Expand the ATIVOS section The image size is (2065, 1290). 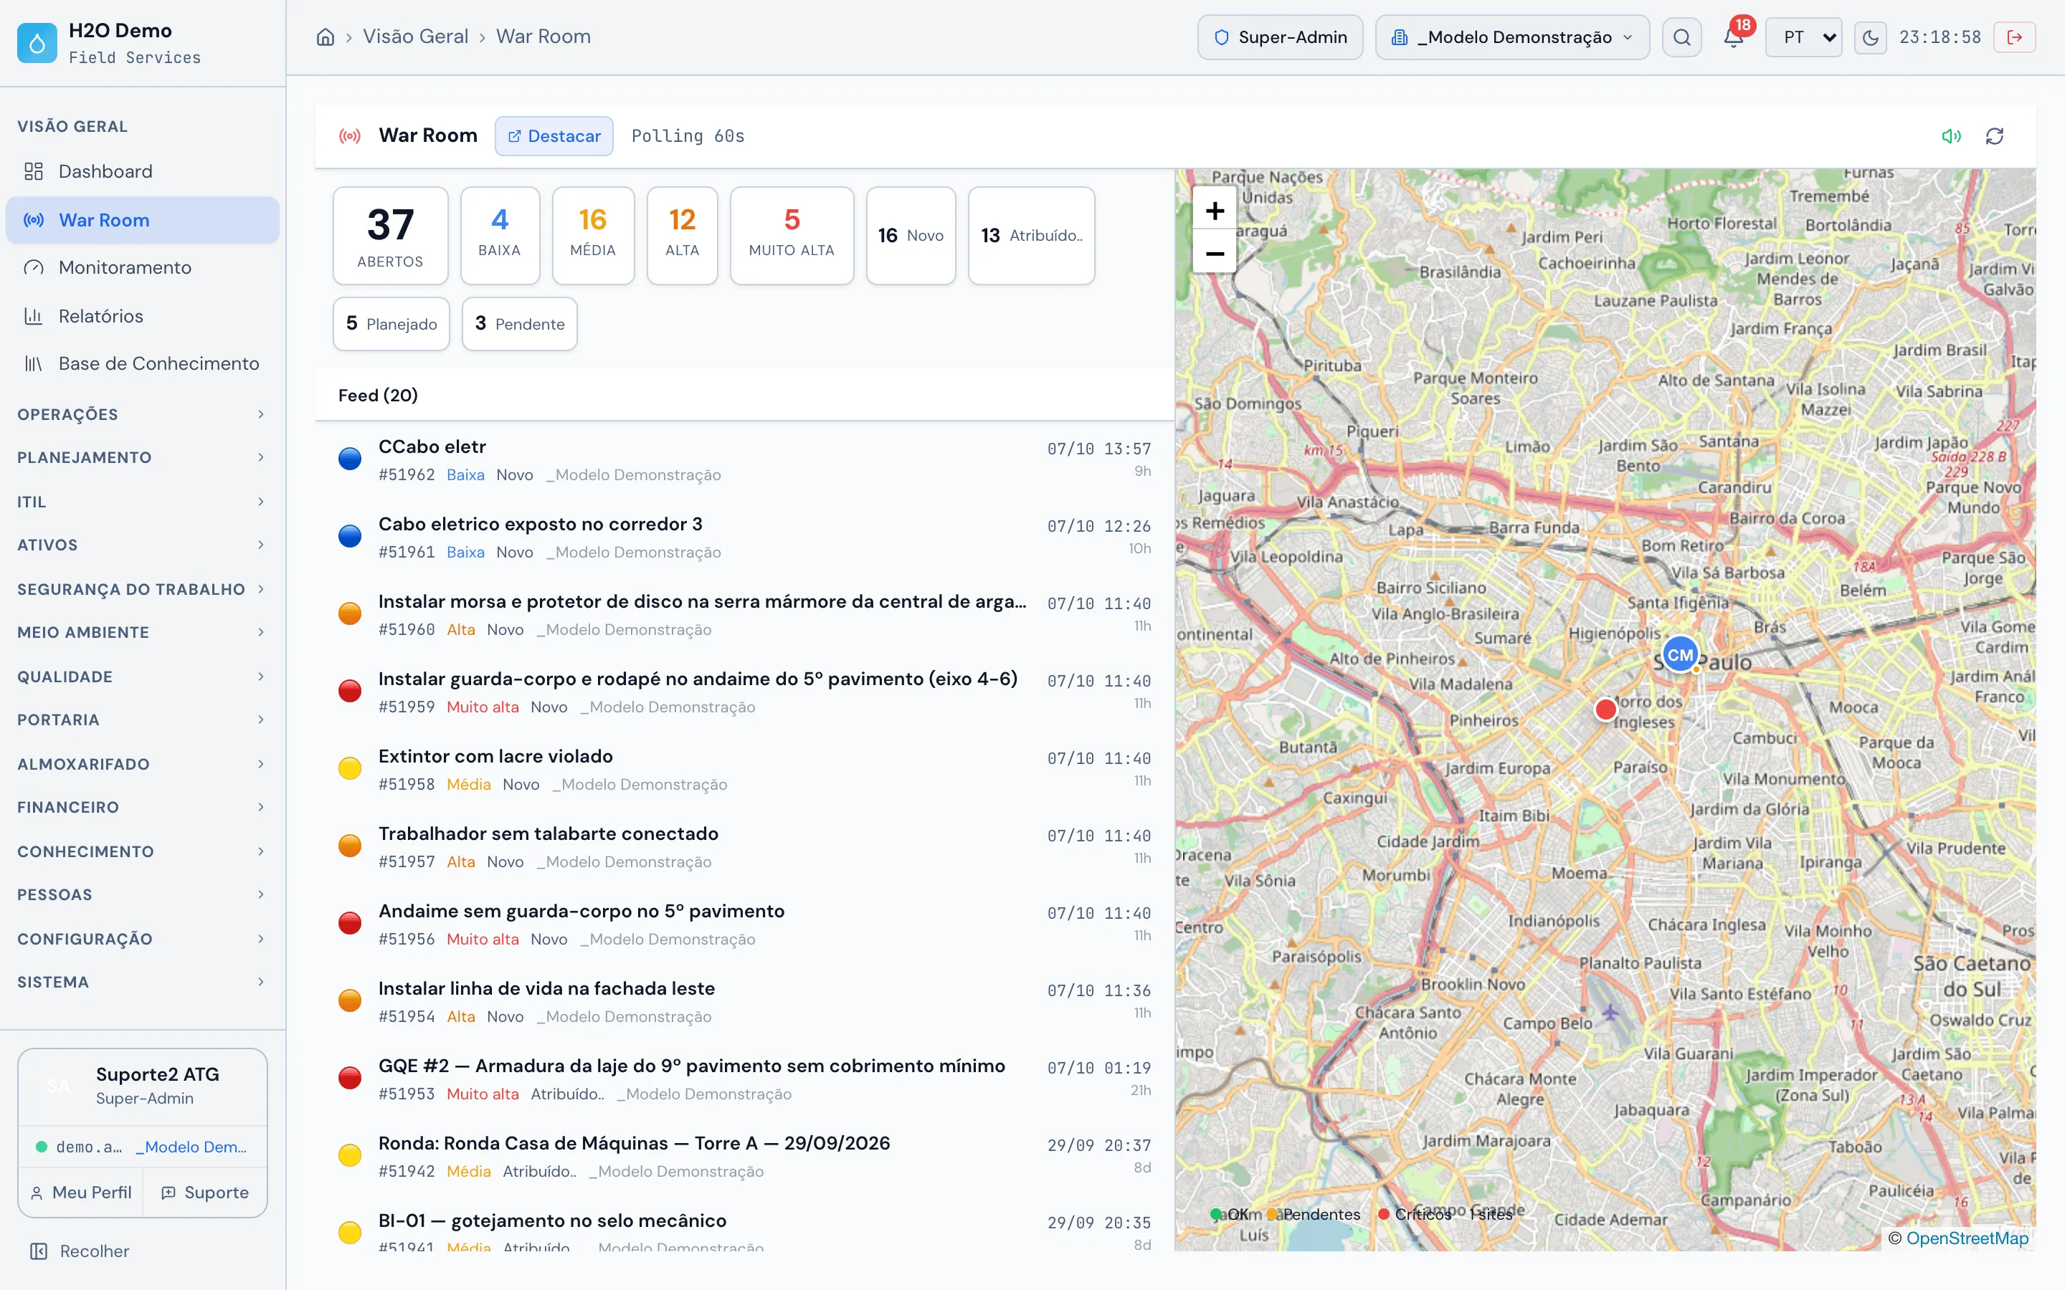tap(142, 545)
